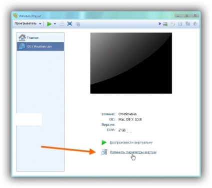This screenshot has width=212, height=188.
Task: Open the Проигрыватель menu
Action: click(x=25, y=23)
